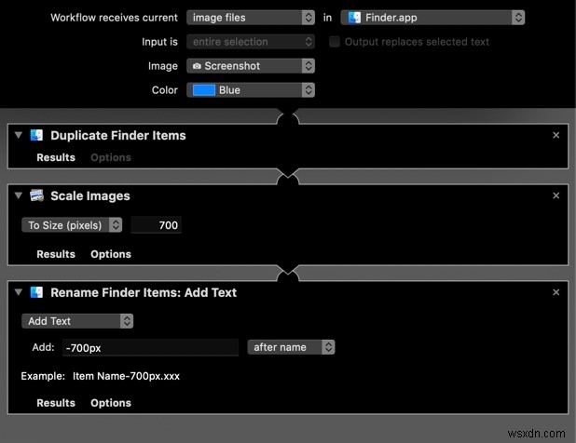Collapse the Rename Finder Items action
Screen dimensions: 576x443
point(19,292)
